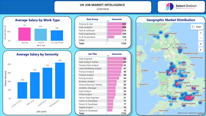Select the Mid-Level seniority bar
This screenshot has height=116, width=206.
pos(35,85)
